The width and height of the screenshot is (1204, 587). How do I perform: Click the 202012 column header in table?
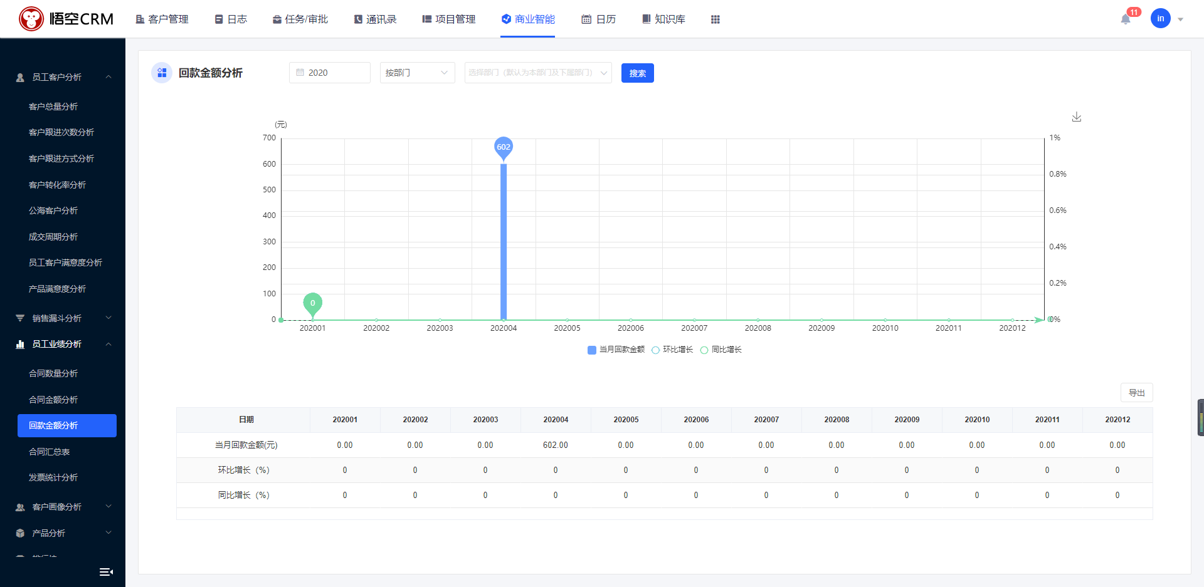click(x=1117, y=420)
